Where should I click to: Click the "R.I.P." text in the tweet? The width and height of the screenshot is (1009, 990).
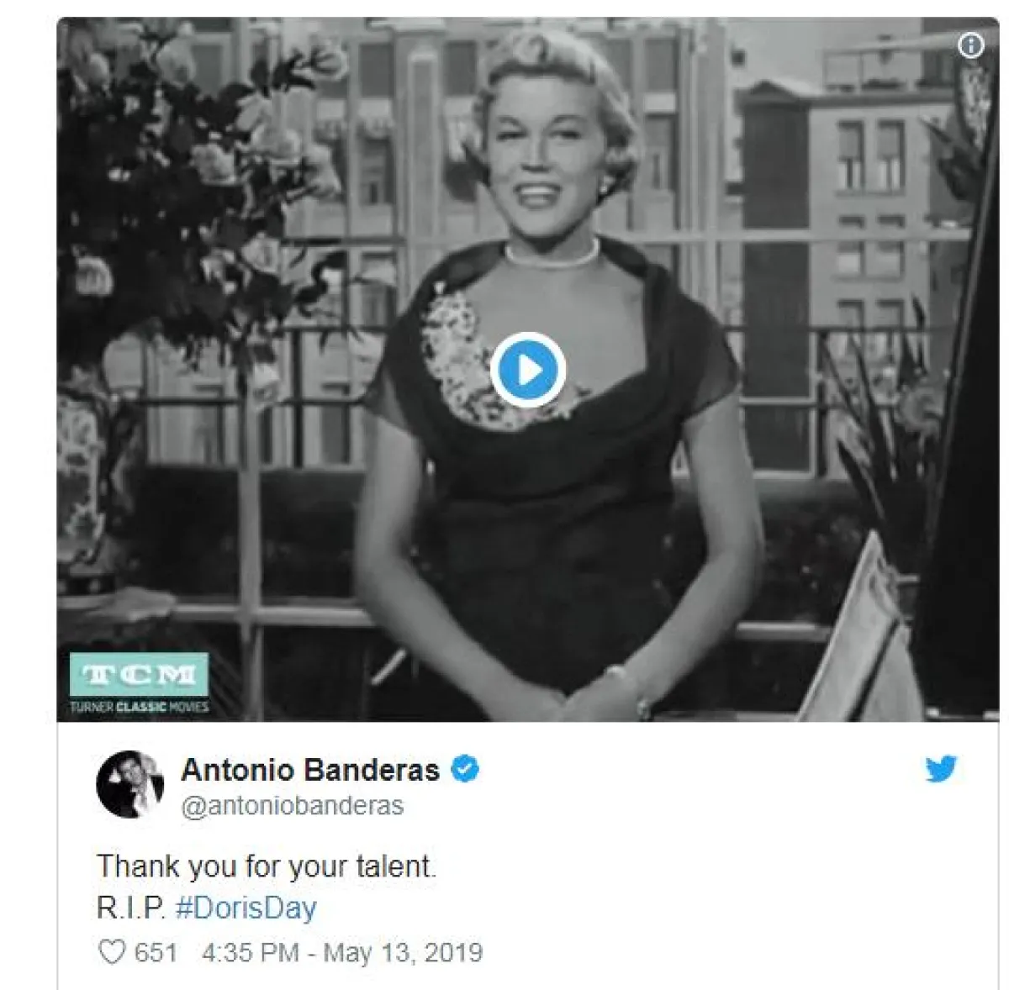point(131,908)
